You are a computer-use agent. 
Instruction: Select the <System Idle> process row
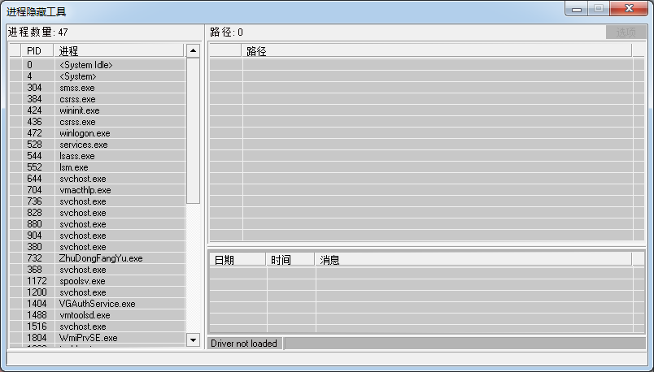tap(85, 65)
